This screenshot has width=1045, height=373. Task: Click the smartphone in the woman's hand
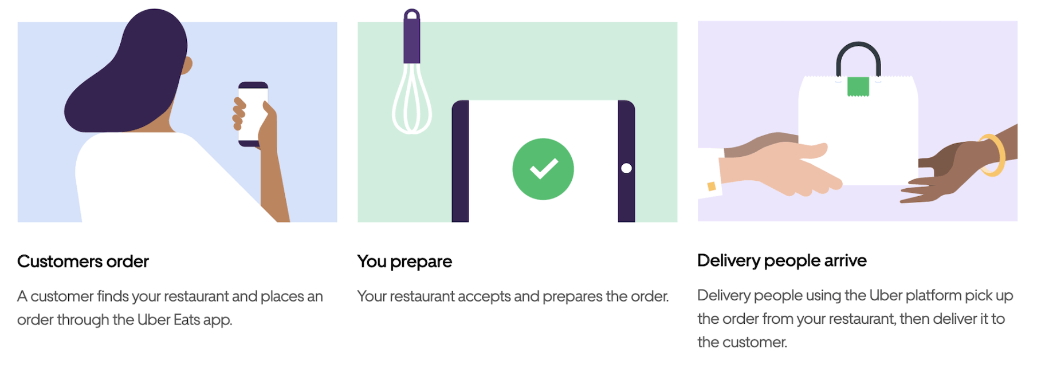tap(253, 113)
